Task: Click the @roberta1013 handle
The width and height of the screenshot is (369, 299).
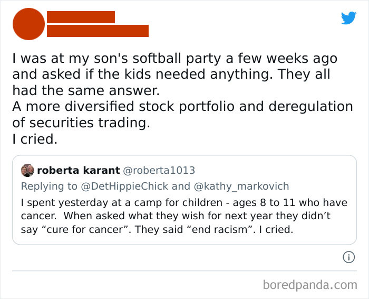Action: (x=159, y=170)
